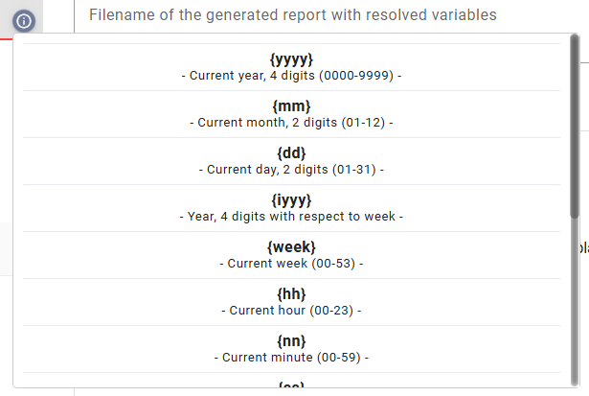Click the 'Current minute (00-59)' description
Screen dimensions: 589x396
pos(291,358)
